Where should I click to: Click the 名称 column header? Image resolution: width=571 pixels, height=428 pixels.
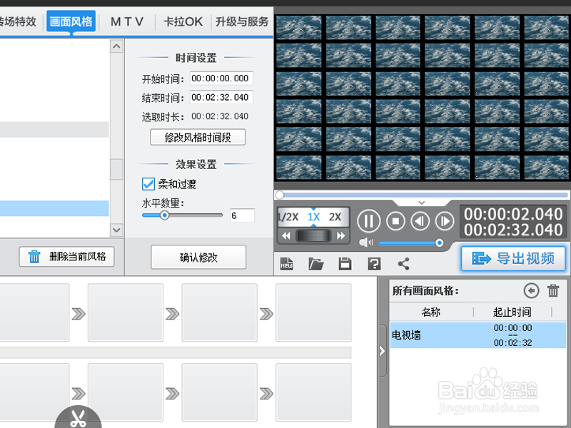pyautogui.click(x=431, y=312)
